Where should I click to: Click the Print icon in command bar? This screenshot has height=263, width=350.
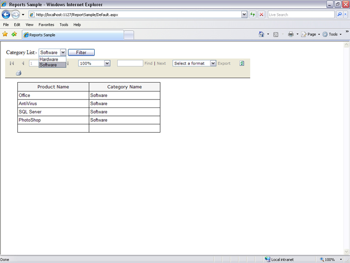(291, 34)
